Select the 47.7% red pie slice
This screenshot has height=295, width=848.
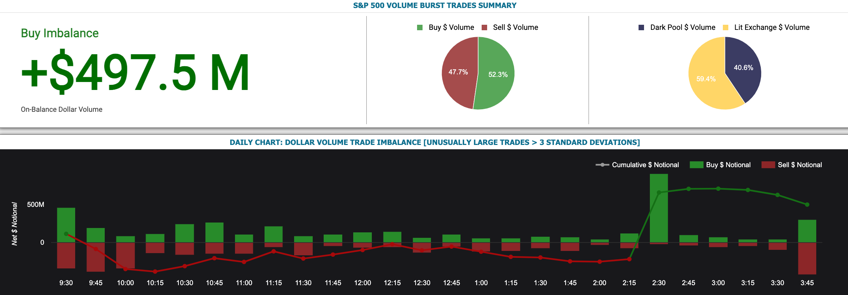coord(459,72)
